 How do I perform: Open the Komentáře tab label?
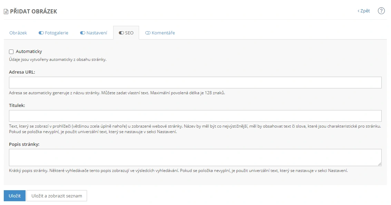163,33
